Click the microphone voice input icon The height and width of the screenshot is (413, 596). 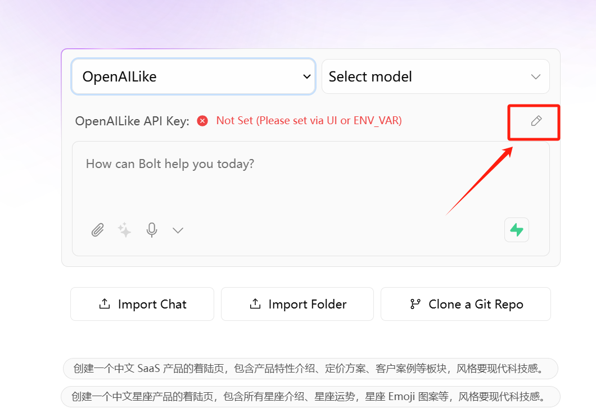coord(152,230)
